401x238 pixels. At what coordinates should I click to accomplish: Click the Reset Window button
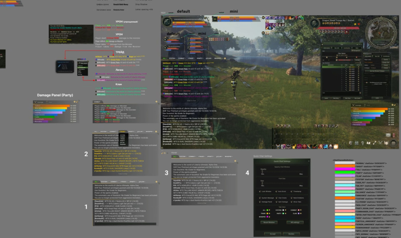tap(269, 222)
